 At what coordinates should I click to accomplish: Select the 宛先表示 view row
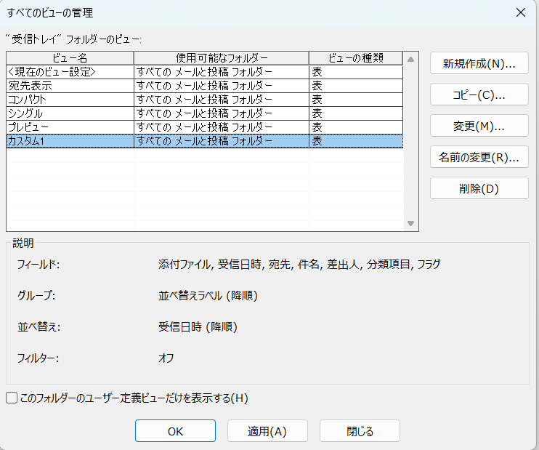[70, 86]
